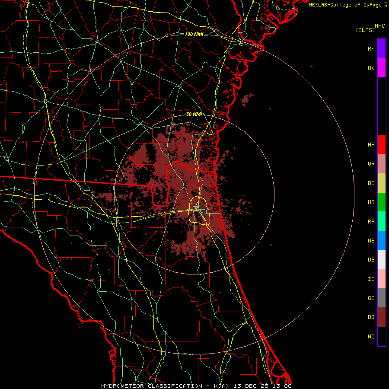The height and width of the screenshot is (389, 389).
Task: Click the GC legend label
Action: click(x=371, y=298)
